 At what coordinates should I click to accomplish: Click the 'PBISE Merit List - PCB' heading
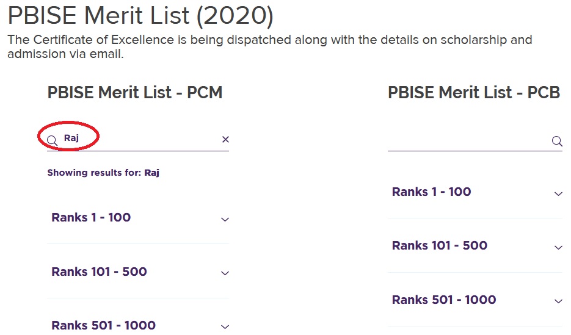(x=474, y=92)
